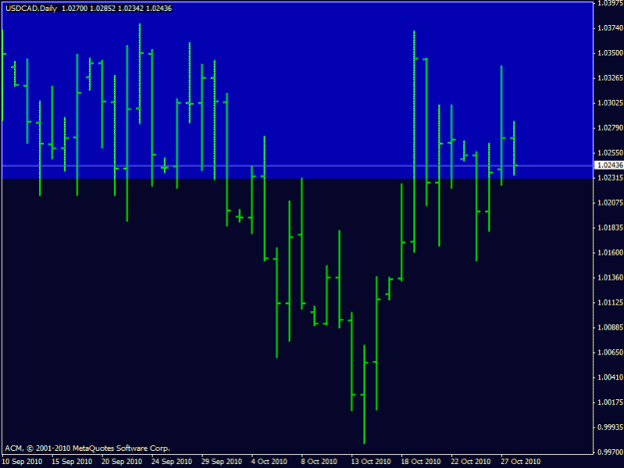Image resolution: width=624 pixels, height=468 pixels.
Task: Click the 10 Sep 2010 date label
Action: 22,462
